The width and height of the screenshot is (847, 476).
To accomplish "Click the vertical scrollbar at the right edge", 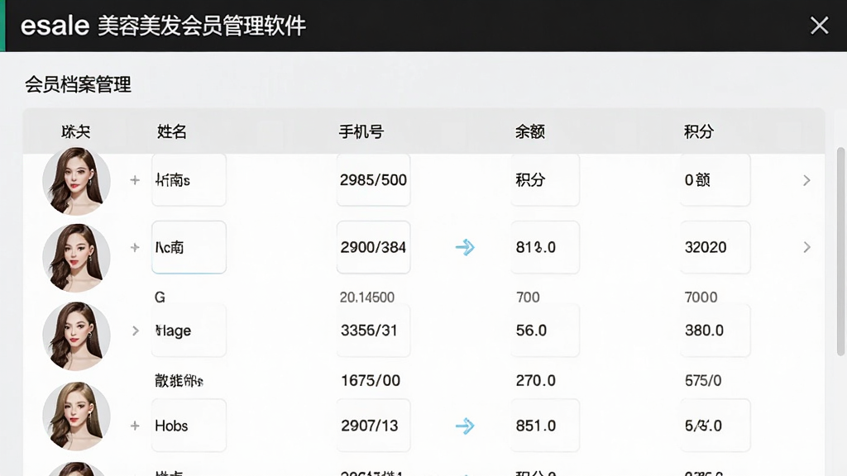I will [840, 251].
